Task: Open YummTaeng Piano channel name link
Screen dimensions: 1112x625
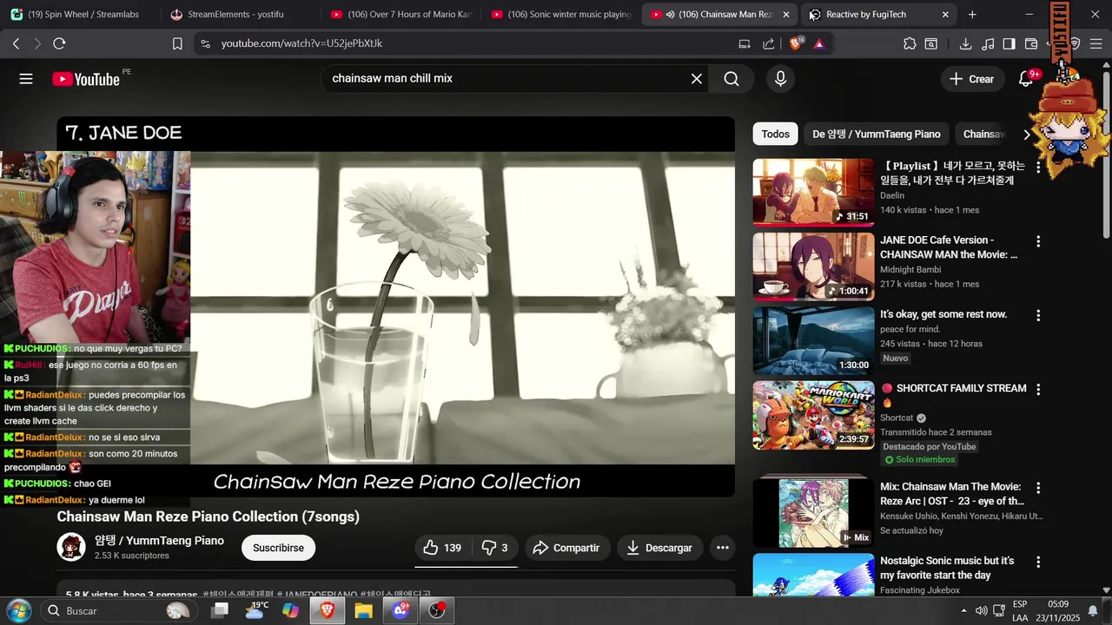Action: [159, 541]
